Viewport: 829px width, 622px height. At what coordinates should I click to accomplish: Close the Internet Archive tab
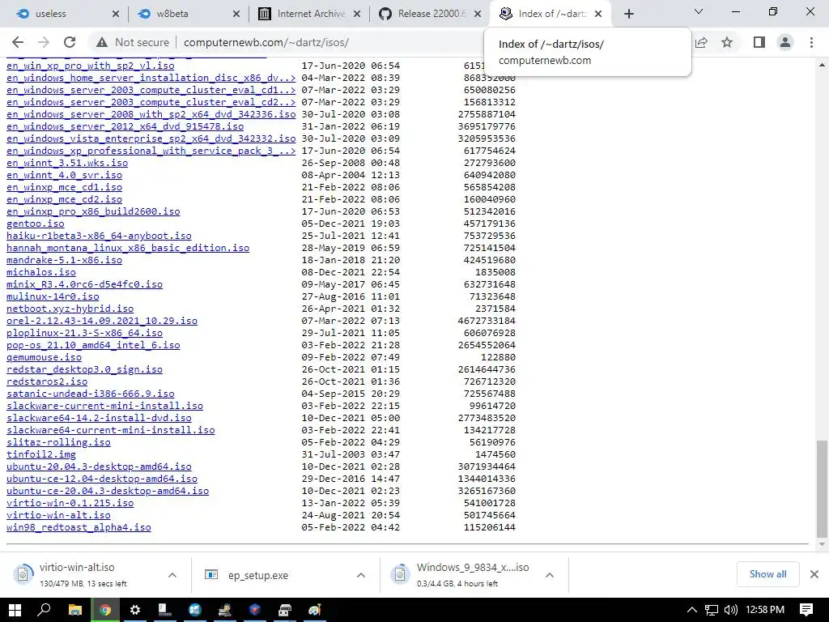tap(357, 15)
